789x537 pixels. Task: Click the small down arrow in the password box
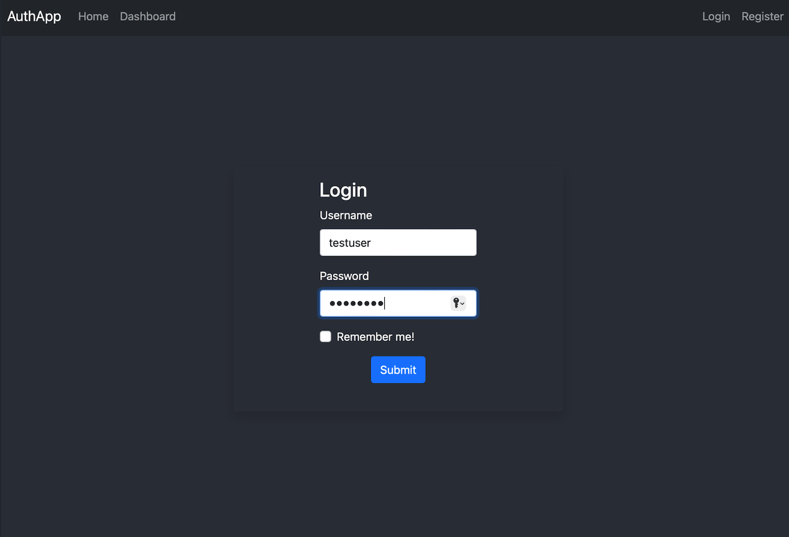(x=463, y=304)
